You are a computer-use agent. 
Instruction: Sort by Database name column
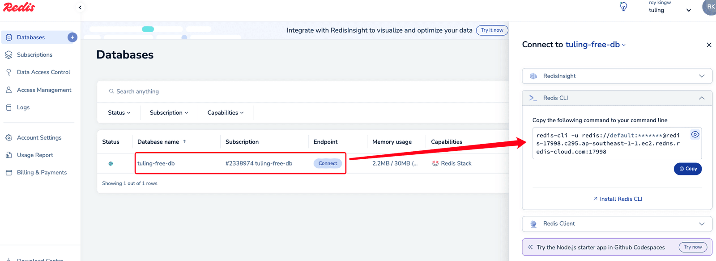[x=162, y=142]
